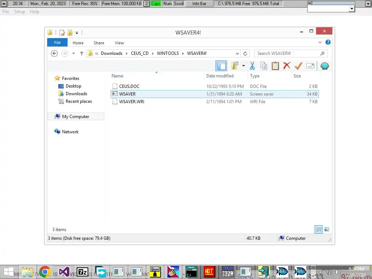
Task: Click the Back navigation arrow
Action: coord(54,53)
